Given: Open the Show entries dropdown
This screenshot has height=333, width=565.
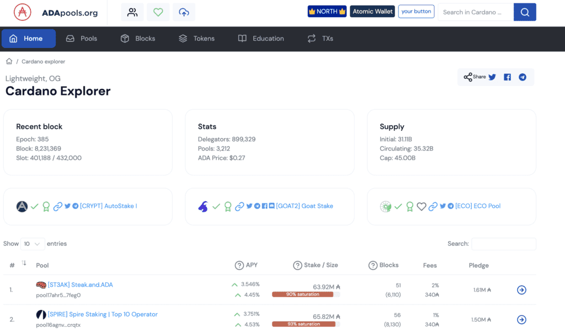Looking at the screenshot, I should coord(32,244).
